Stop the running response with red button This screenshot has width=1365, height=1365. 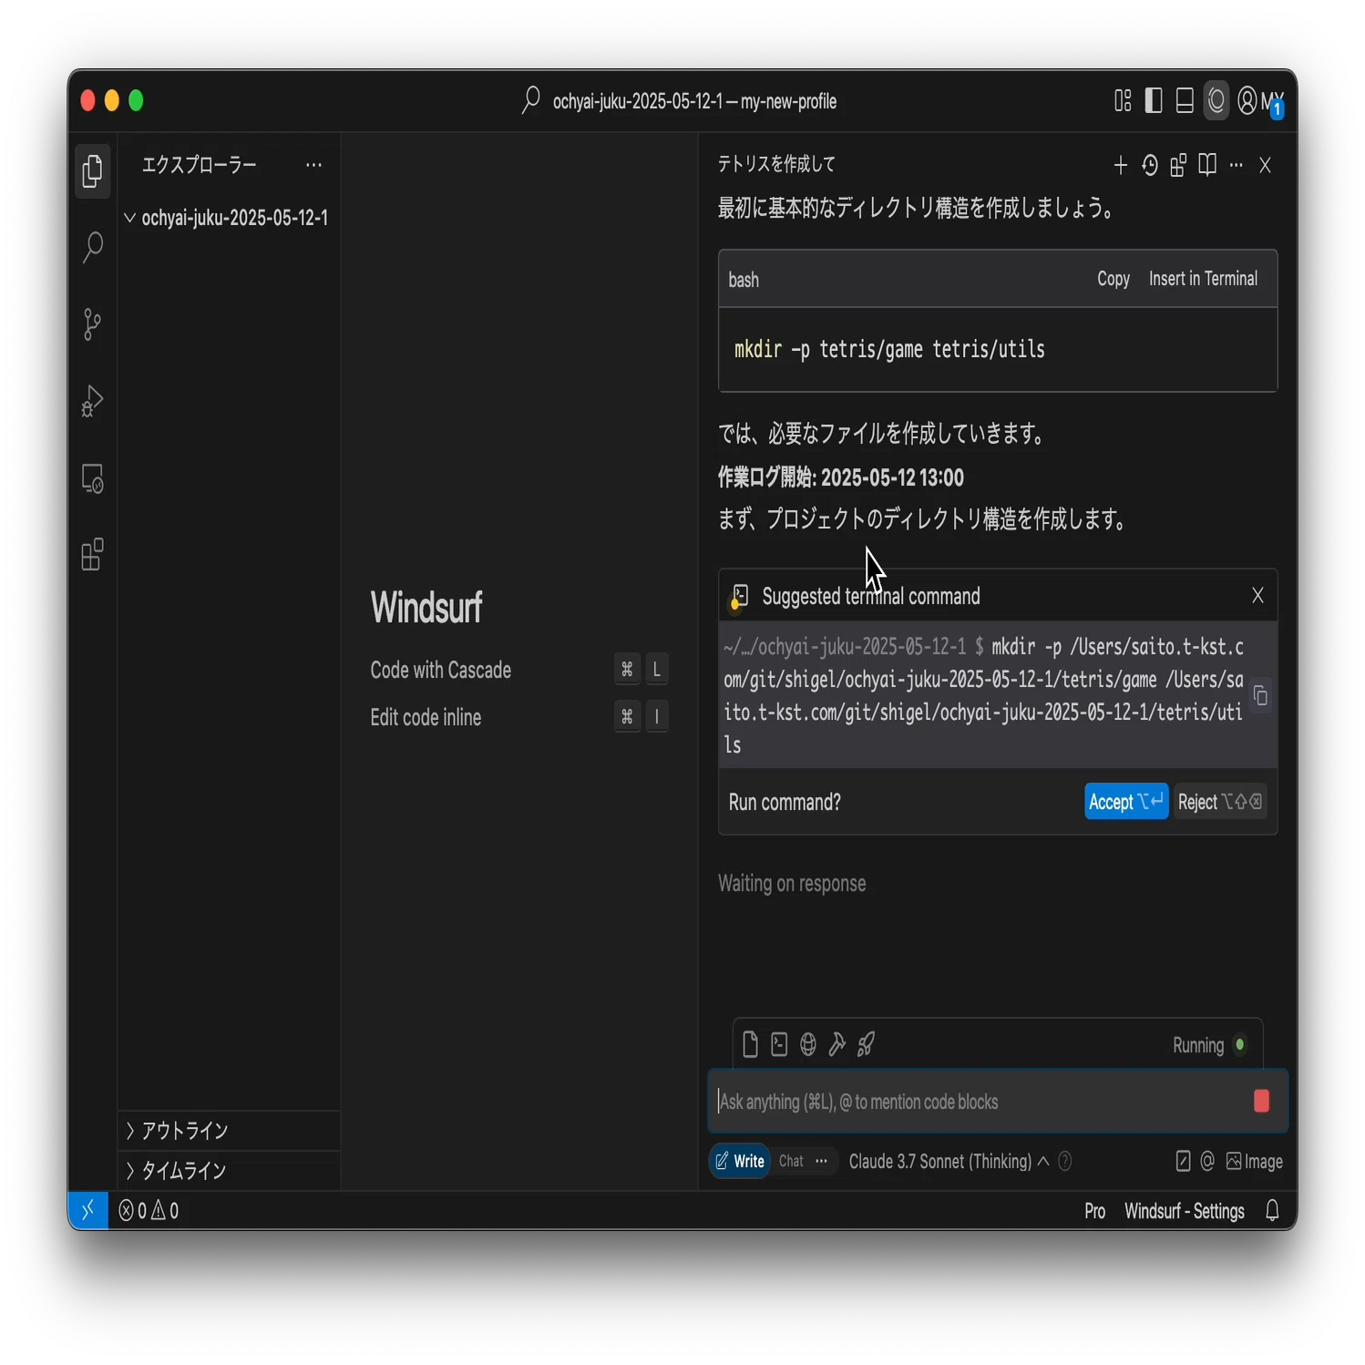coord(1261,1101)
